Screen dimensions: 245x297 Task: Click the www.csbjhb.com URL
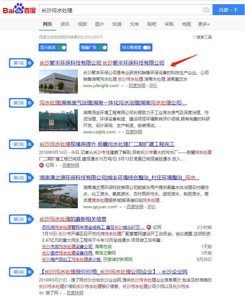(99, 132)
